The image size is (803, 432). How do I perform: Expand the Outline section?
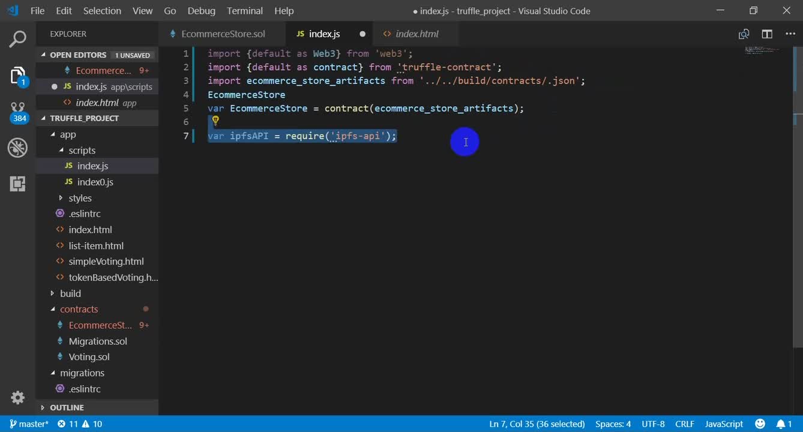pos(96,407)
